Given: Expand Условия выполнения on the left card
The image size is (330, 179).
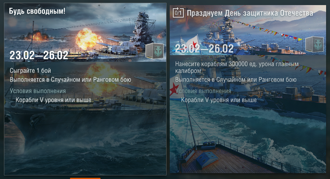Looking at the screenshot, I should tap(38, 91).
